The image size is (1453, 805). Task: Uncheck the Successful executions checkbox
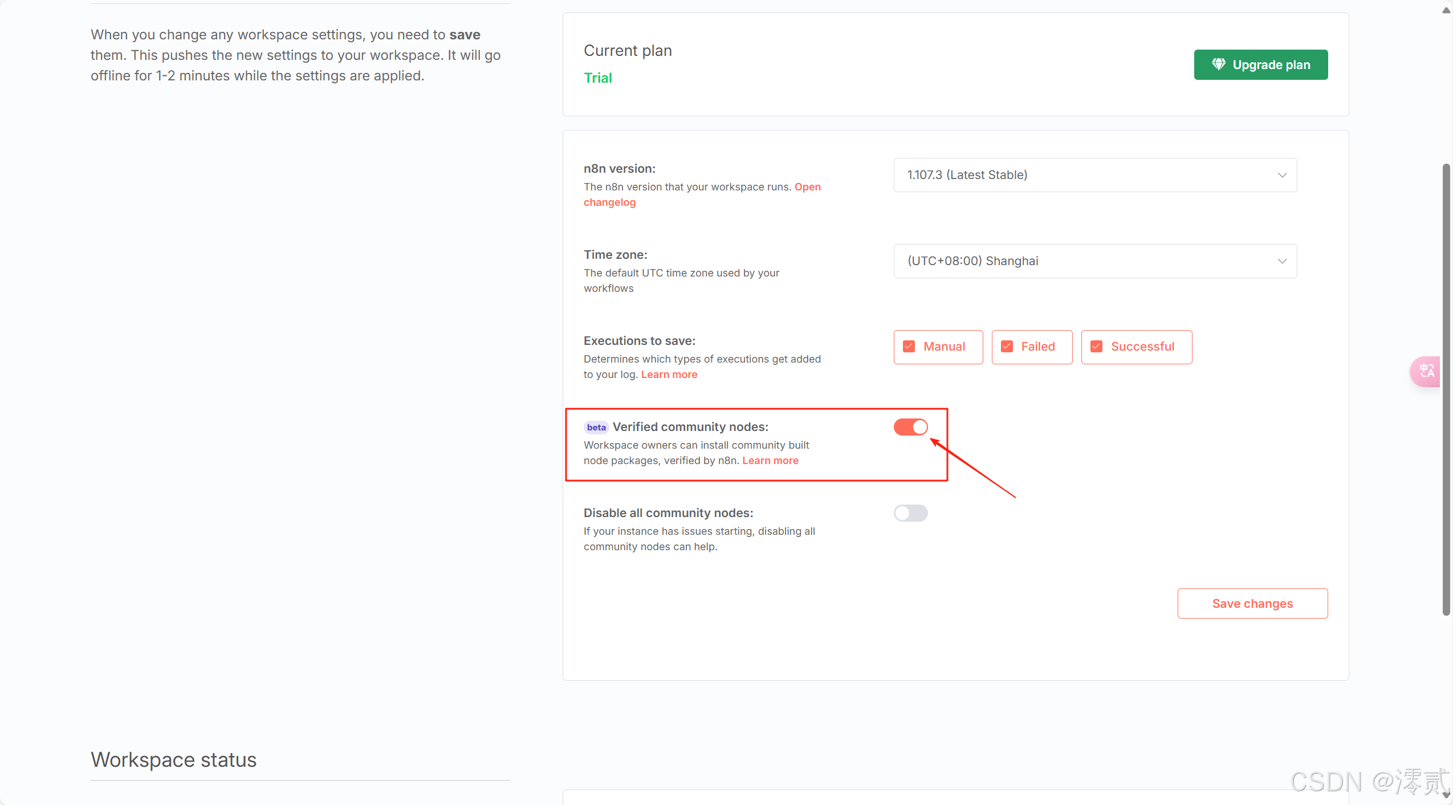[x=1097, y=347]
